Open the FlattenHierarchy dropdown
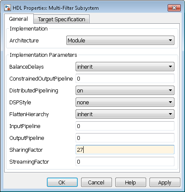This screenshot has width=185, height=192. [125, 114]
